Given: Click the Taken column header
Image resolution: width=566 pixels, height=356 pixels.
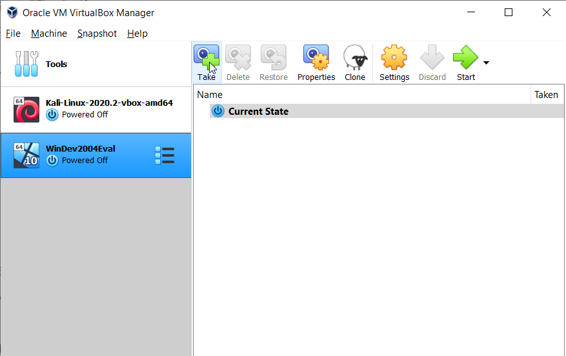Looking at the screenshot, I should 547,95.
